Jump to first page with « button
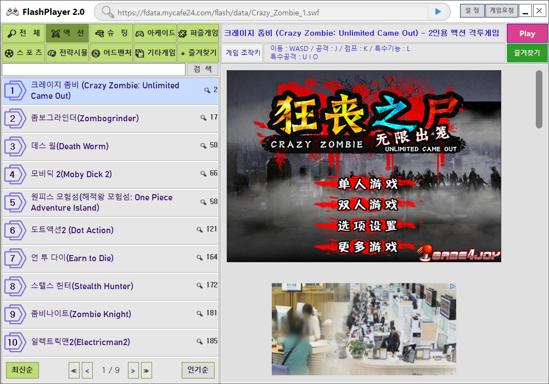549x384 pixels. (74, 371)
